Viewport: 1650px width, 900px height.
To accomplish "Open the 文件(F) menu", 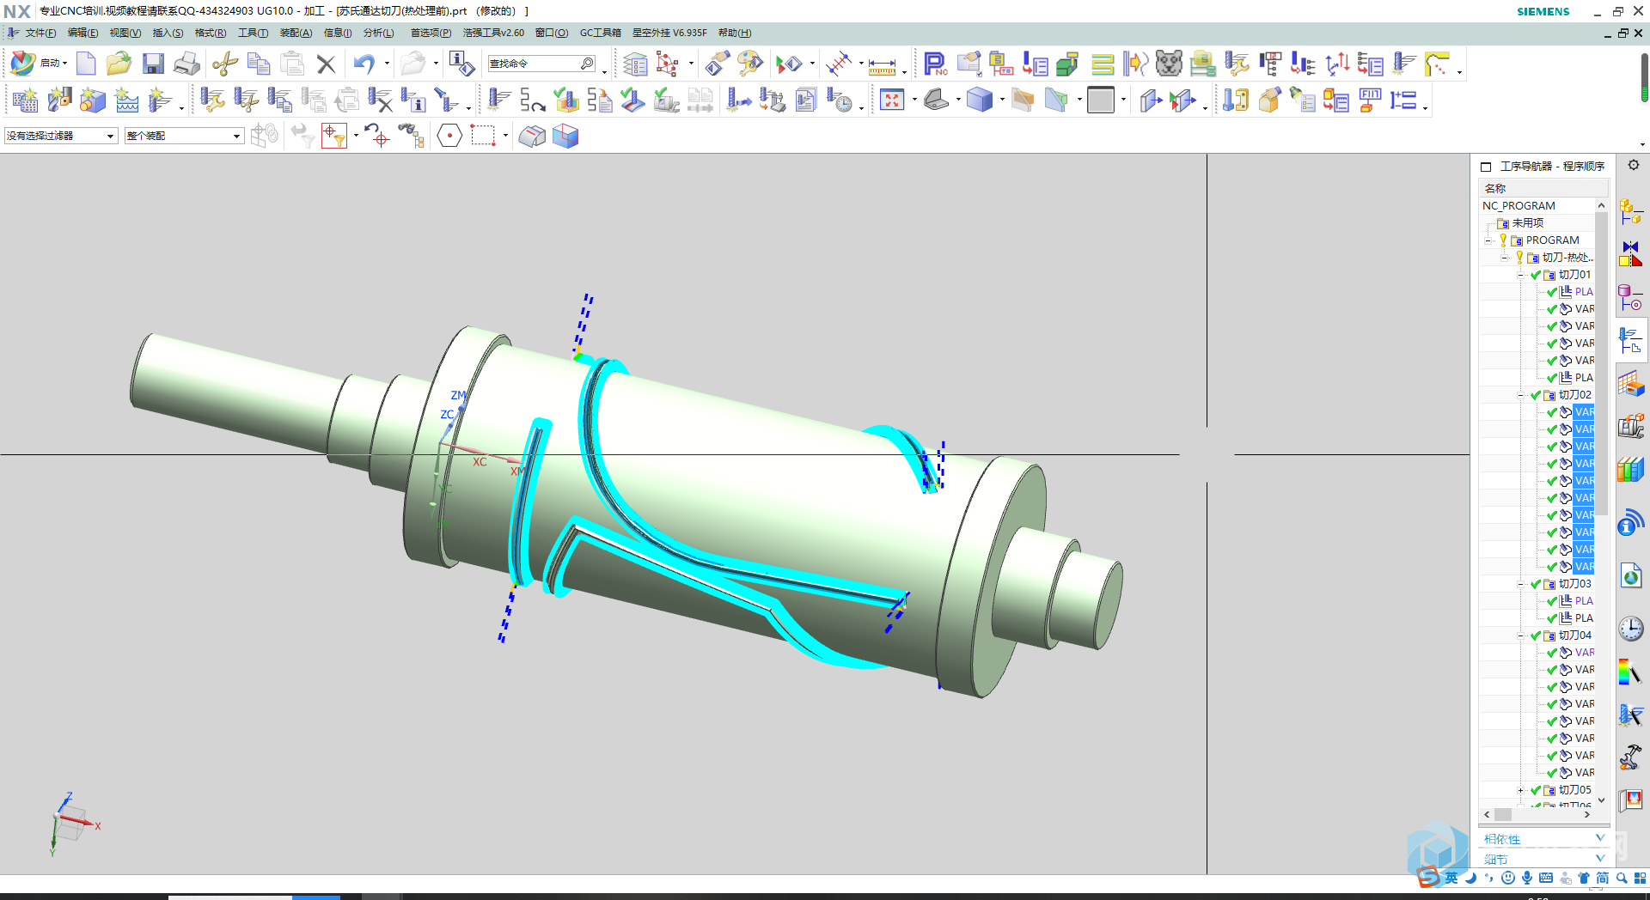I will [x=40, y=33].
